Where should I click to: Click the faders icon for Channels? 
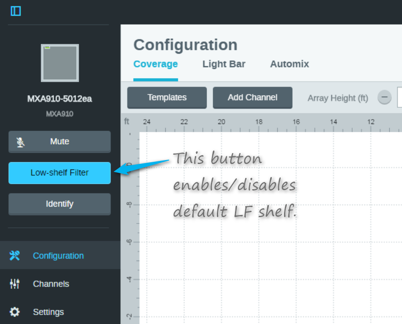[x=15, y=284]
